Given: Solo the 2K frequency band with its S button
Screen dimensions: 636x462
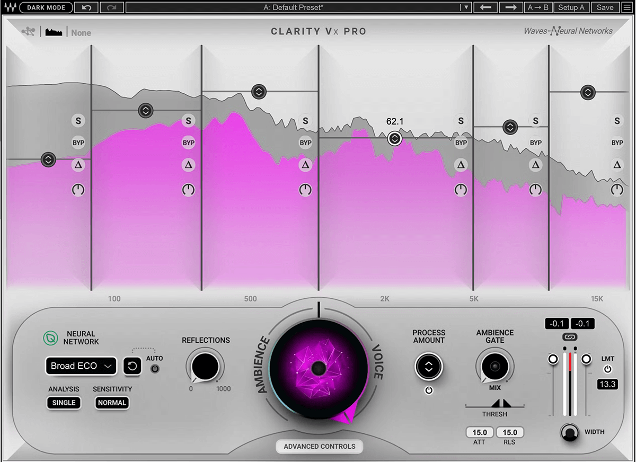Looking at the screenshot, I should [461, 120].
